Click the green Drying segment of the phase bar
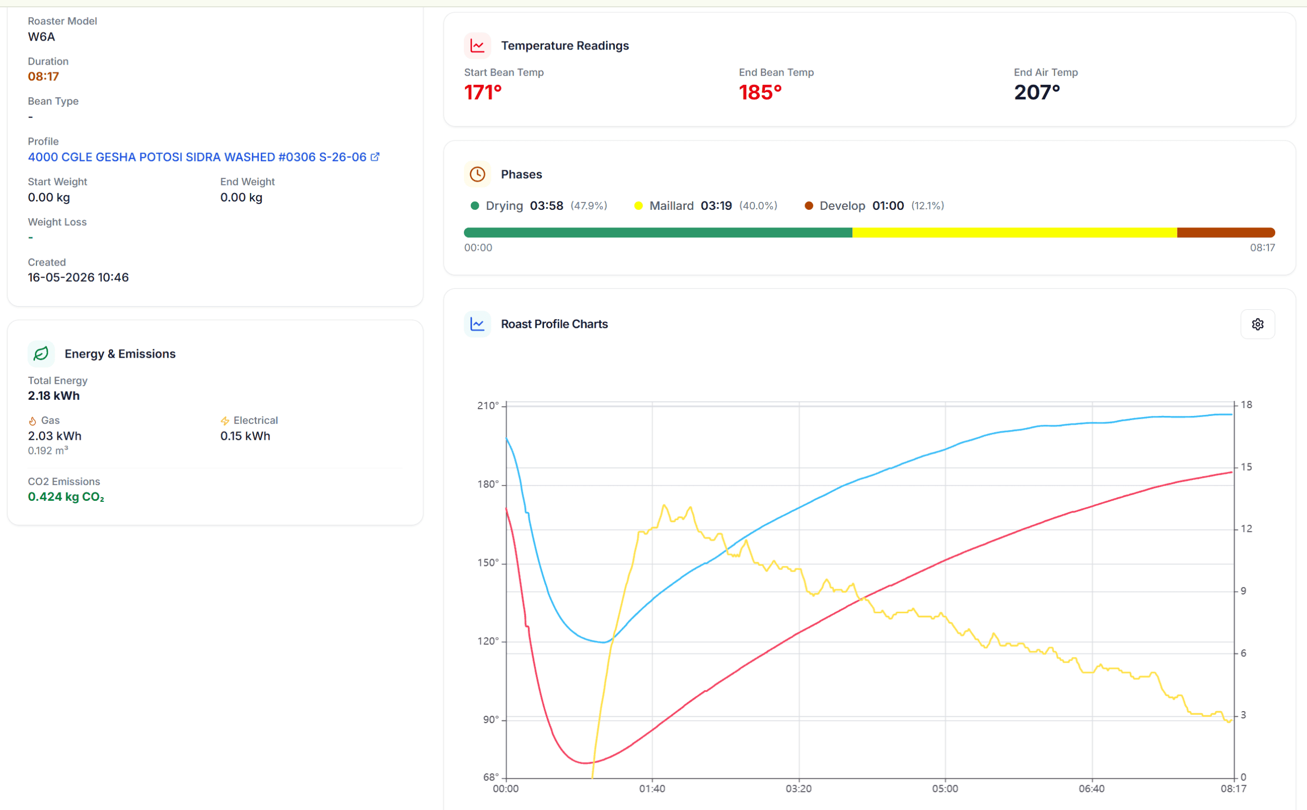Screen dimensions: 1307x810 coord(658,233)
